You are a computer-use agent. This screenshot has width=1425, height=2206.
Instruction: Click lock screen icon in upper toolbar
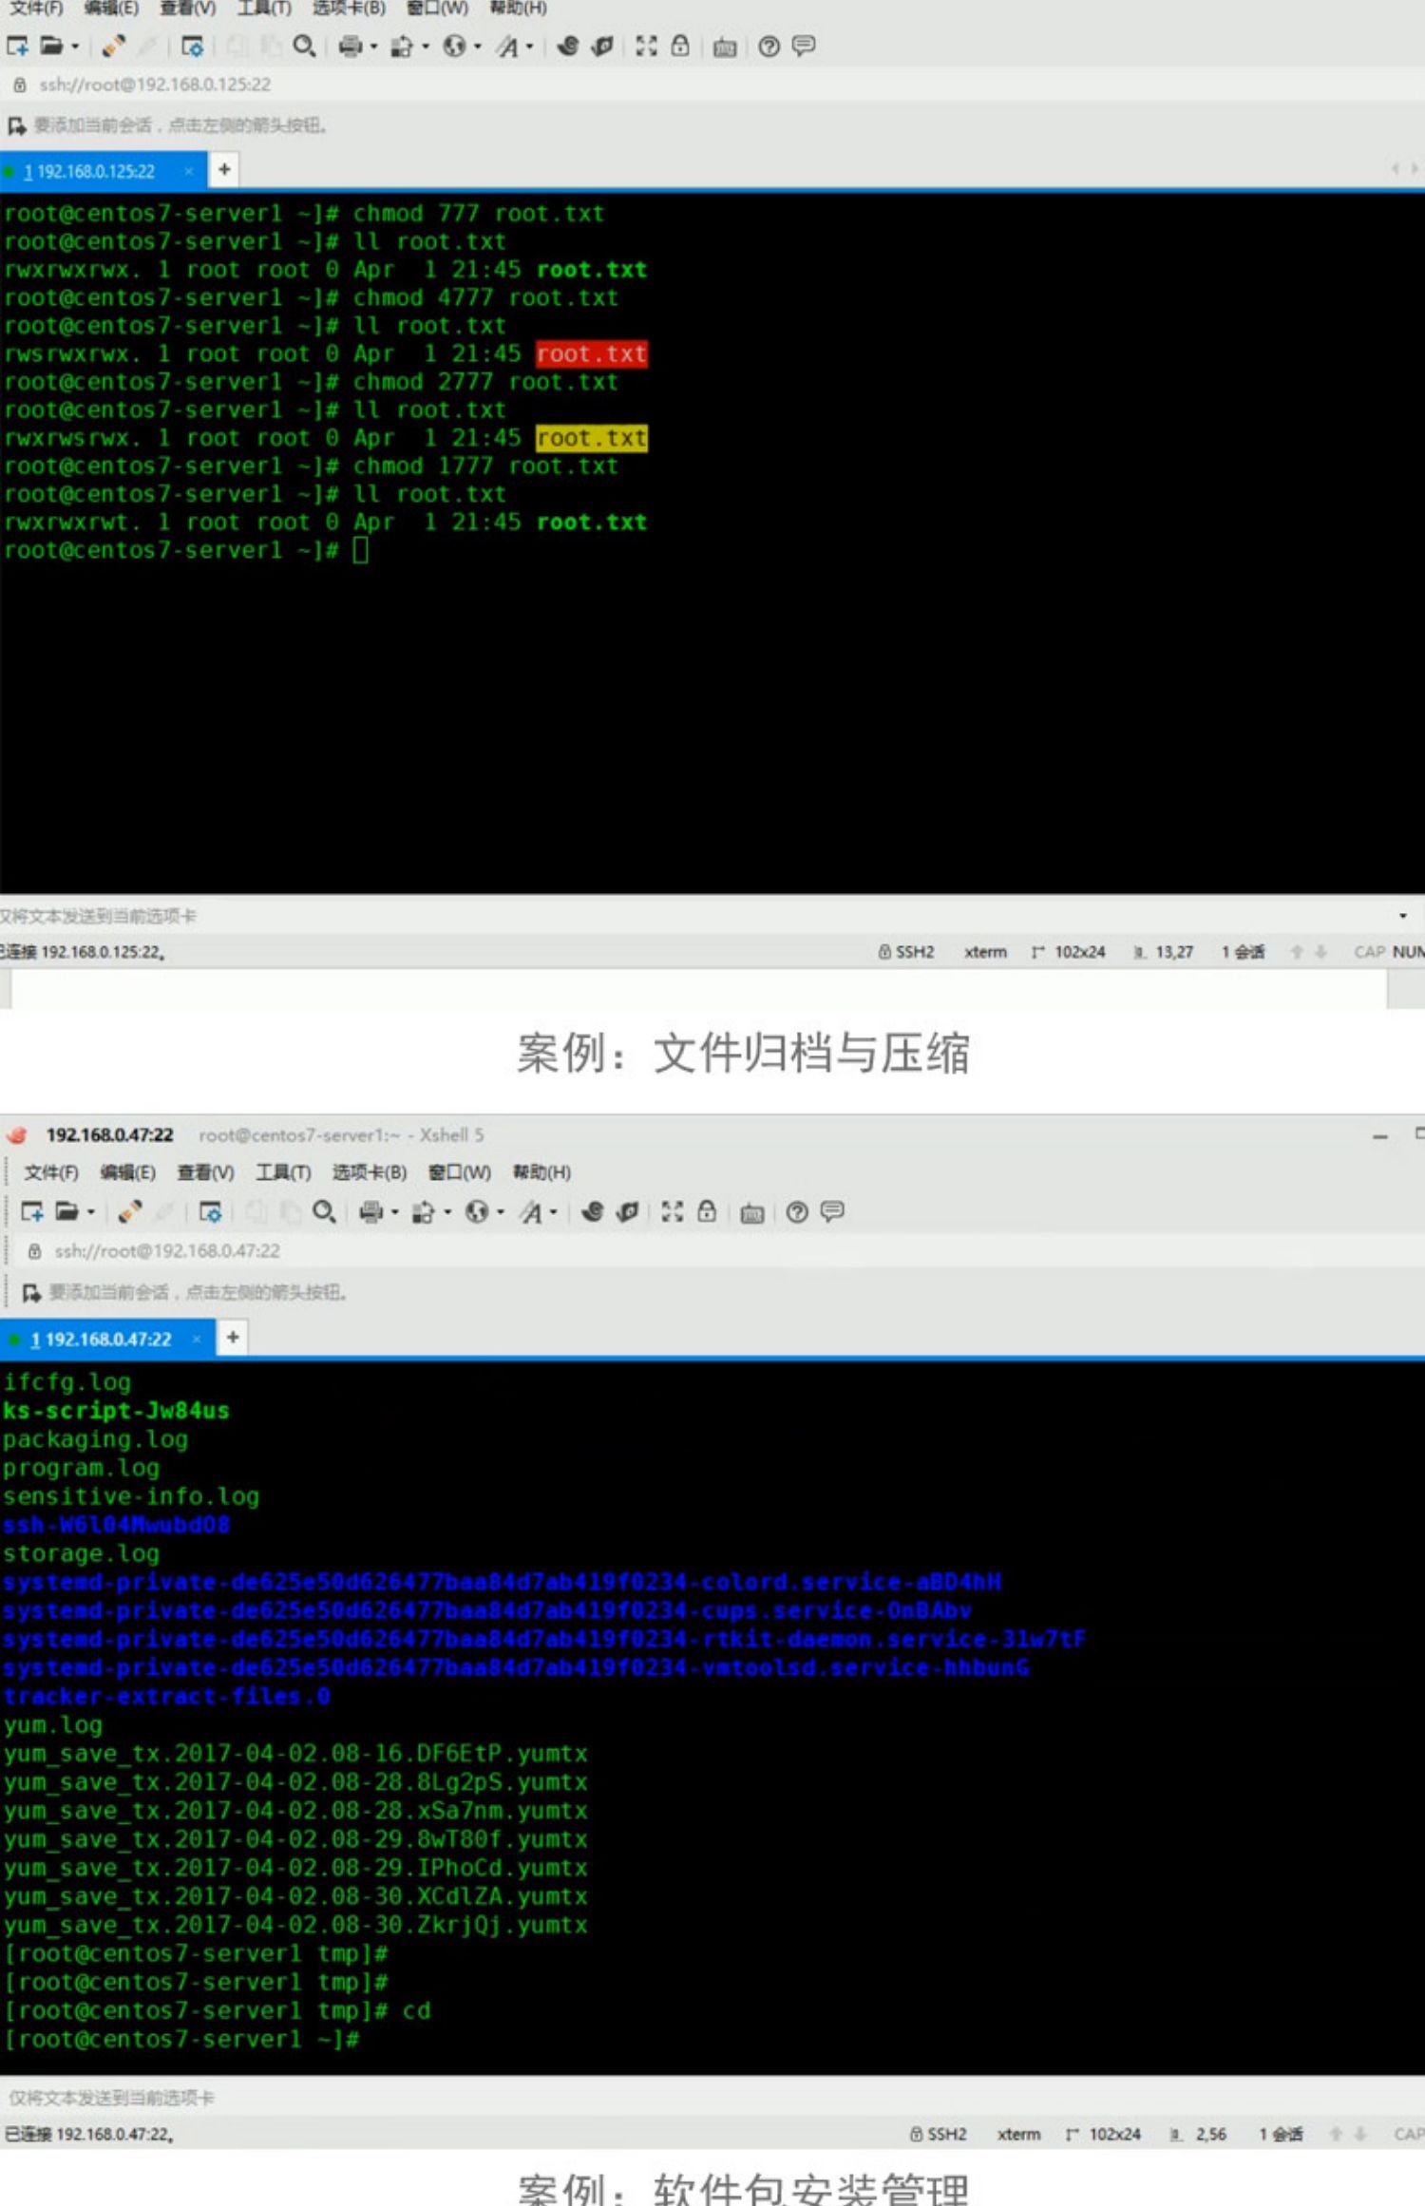[680, 46]
